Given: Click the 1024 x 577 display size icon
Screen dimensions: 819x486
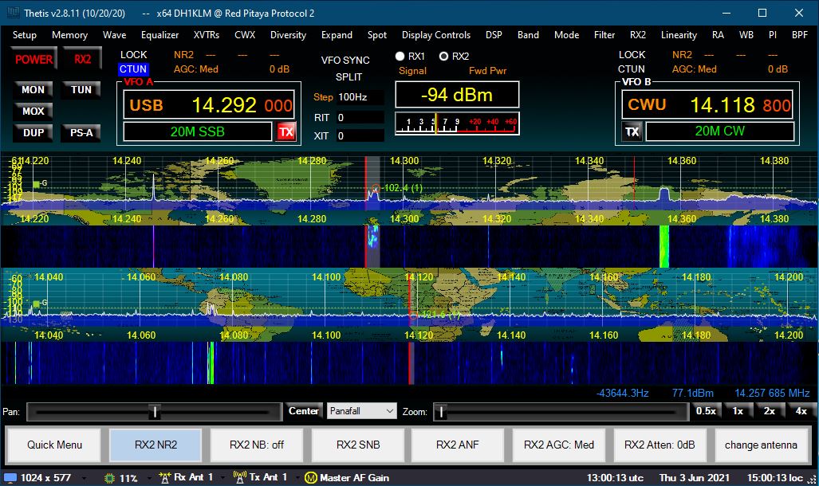Looking at the screenshot, I should (x=11, y=477).
